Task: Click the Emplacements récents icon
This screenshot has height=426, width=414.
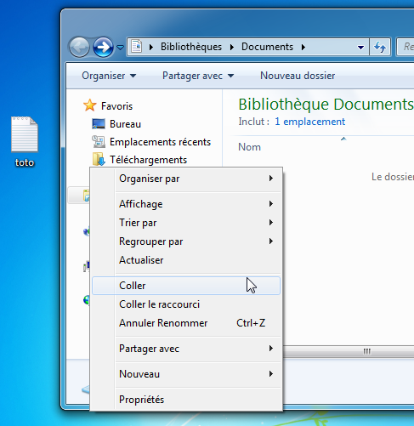Action: coord(99,141)
